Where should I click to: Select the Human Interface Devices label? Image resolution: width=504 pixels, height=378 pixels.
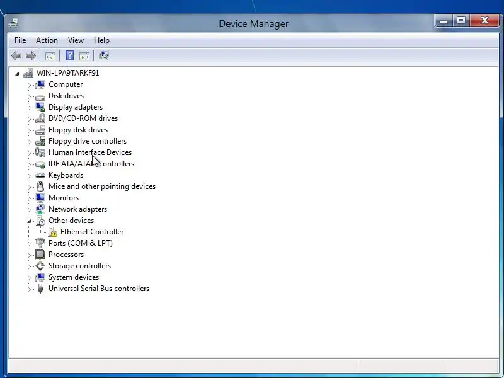pos(90,152)
